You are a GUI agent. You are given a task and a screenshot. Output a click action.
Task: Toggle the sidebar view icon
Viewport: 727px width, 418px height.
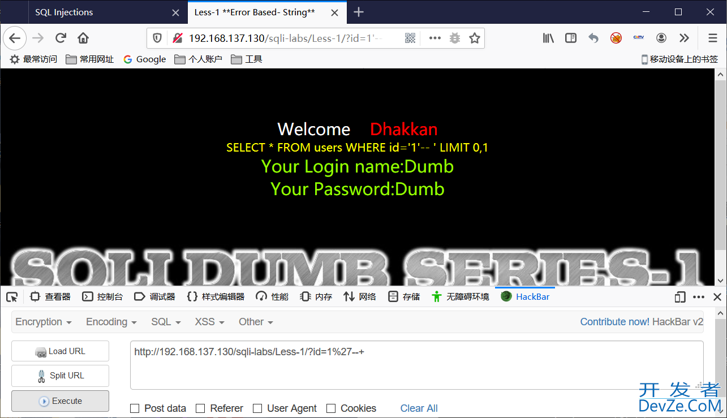pyautogui.click(x=571, y=38)
